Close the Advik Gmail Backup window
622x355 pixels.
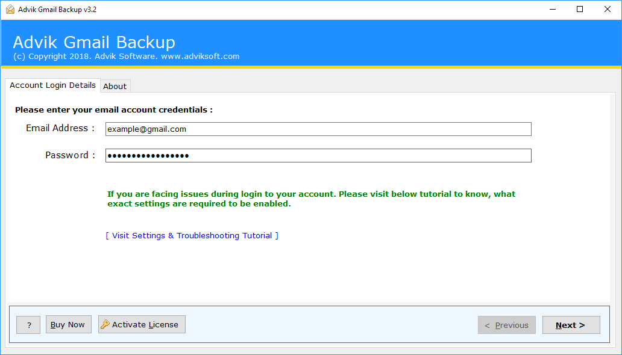click(x=608, y=10)
